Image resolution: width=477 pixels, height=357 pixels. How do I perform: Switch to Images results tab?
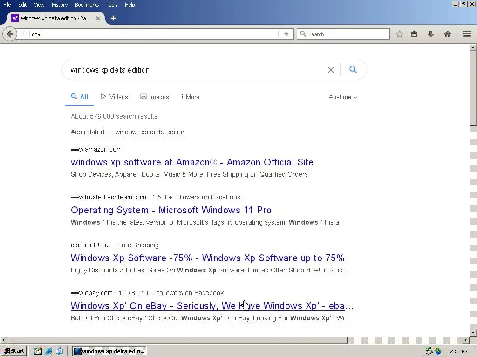click(x=155, y=97)
